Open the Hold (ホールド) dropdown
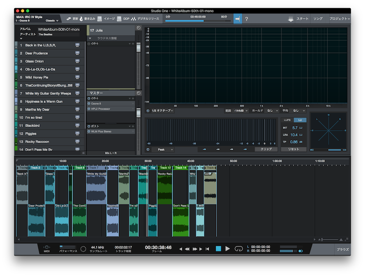The image size is (365, 276). 272,111
